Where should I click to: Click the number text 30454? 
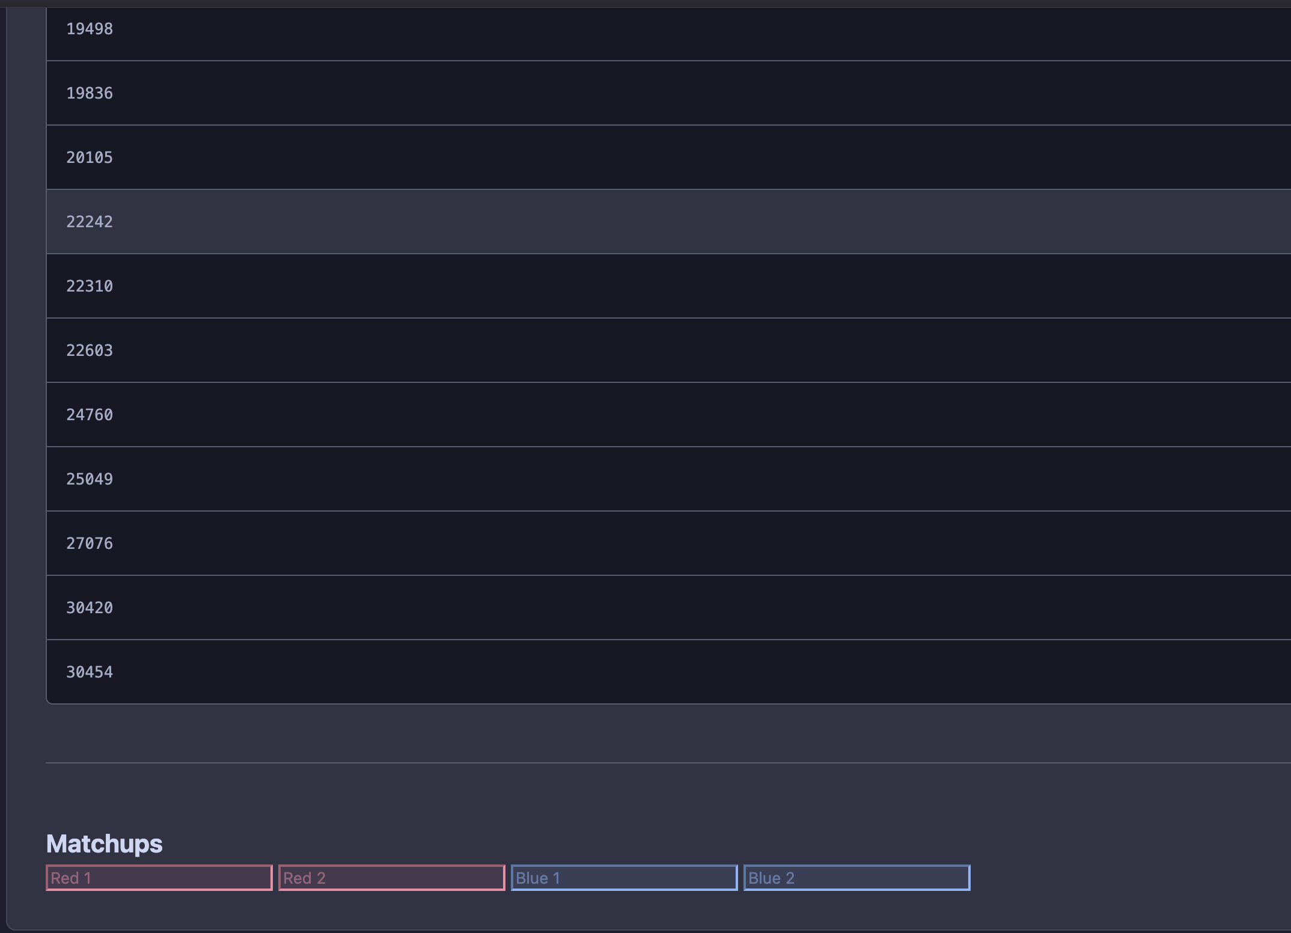tap(90, 672)
